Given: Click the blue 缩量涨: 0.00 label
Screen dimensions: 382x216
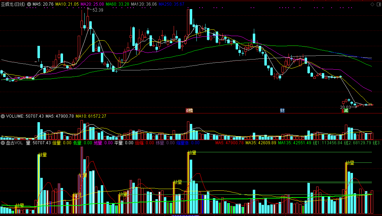Looking at the screenshot, I should point(188,143).
